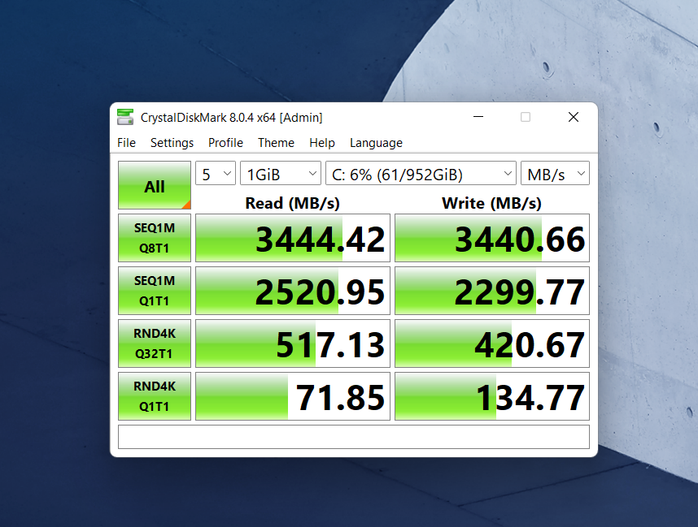Open the Help menu
This screenshot has width=698, height=527.
pyautogui.click(x=322, y=143)
